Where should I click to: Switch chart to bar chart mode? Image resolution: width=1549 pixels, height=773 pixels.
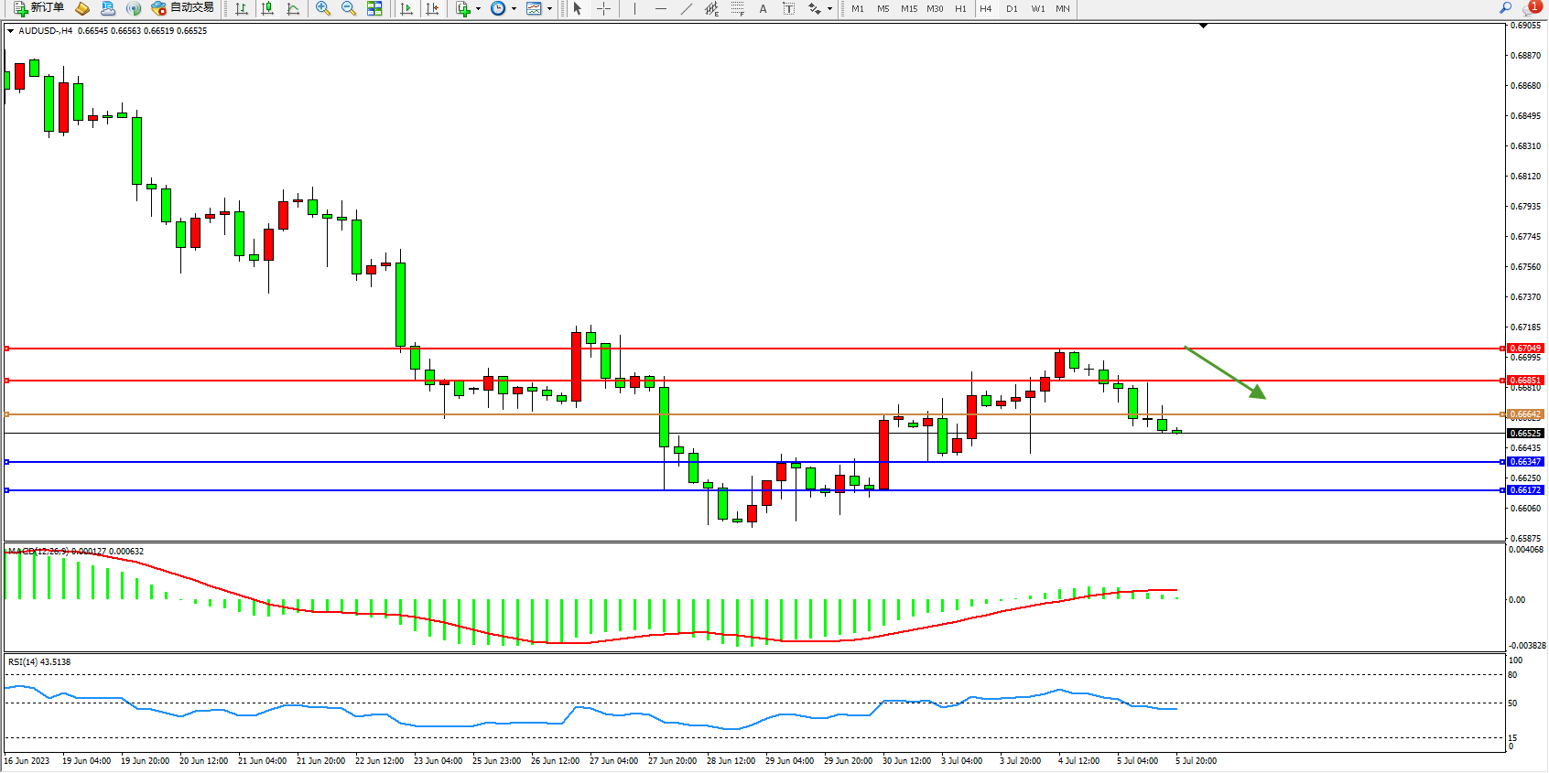click(242, 8)
